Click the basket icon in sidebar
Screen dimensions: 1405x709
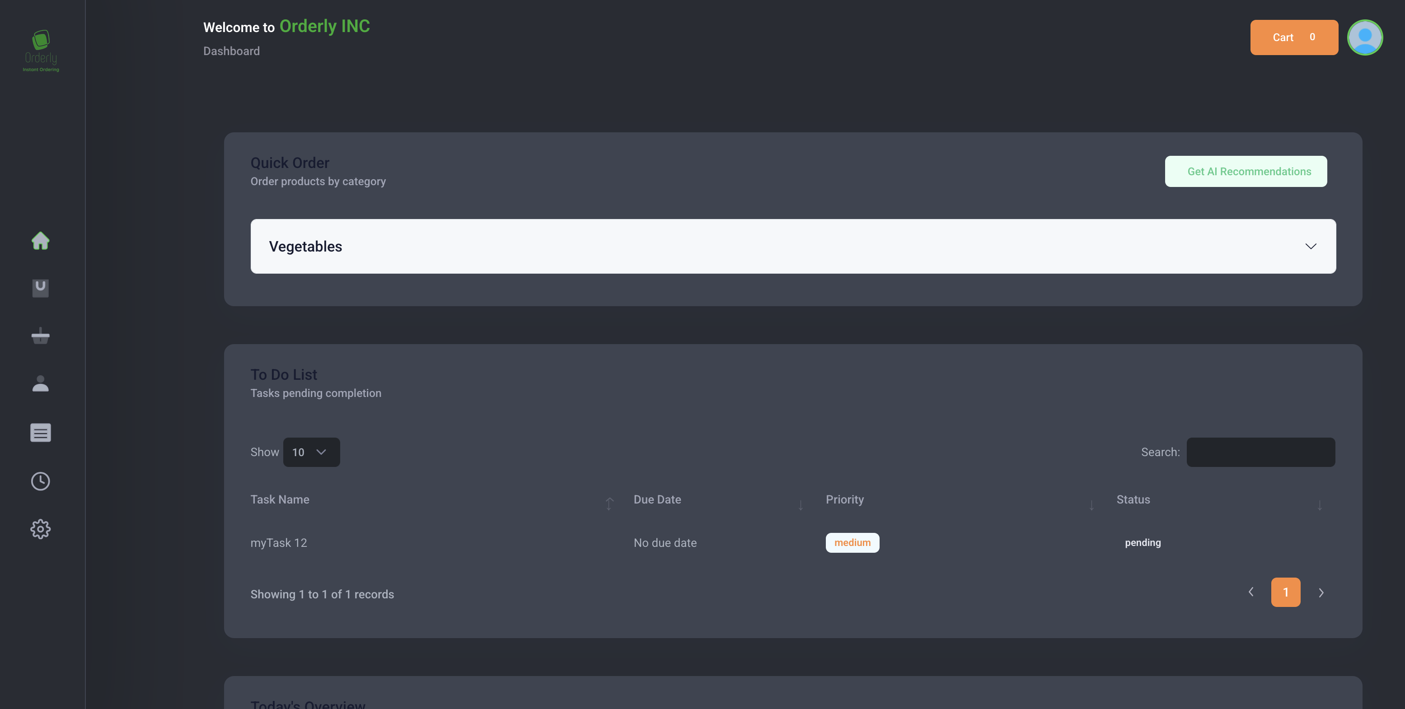pyautogui.click(x=40, y=336)
